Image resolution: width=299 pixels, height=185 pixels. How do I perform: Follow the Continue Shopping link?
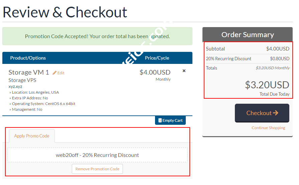click(x=268, y=128)
